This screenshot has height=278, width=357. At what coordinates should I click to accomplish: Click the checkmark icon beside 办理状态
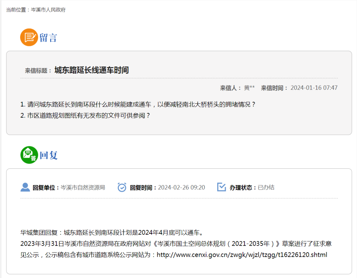coord(221,187)
